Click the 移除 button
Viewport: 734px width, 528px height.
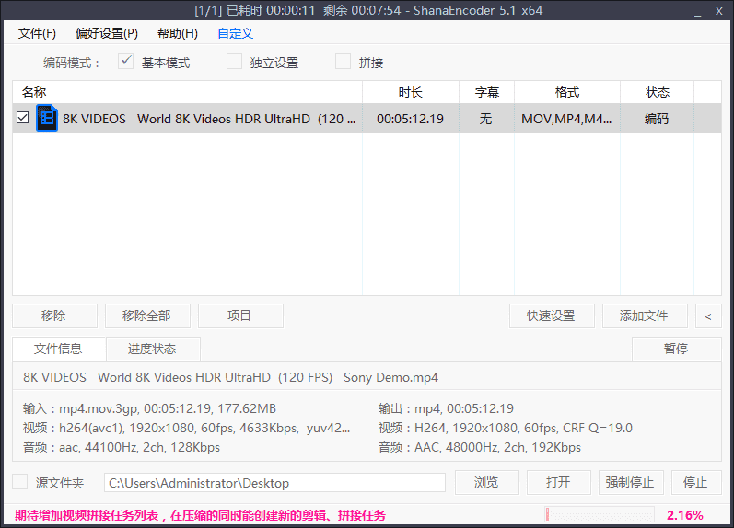pos(54,316)
